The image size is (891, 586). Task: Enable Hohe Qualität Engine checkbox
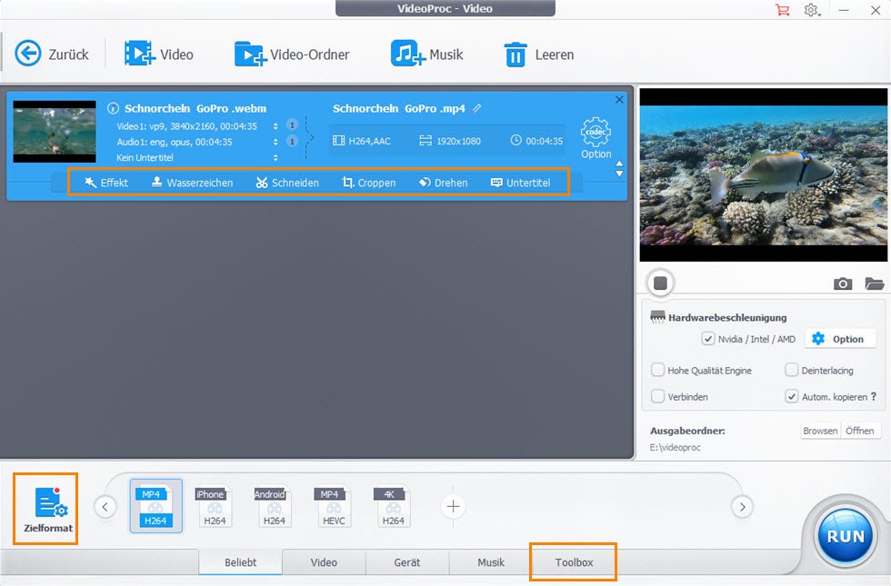pos(658,371)
